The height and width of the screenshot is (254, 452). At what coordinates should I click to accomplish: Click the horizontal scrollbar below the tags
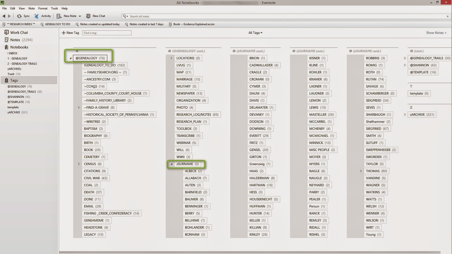point(250,252)
